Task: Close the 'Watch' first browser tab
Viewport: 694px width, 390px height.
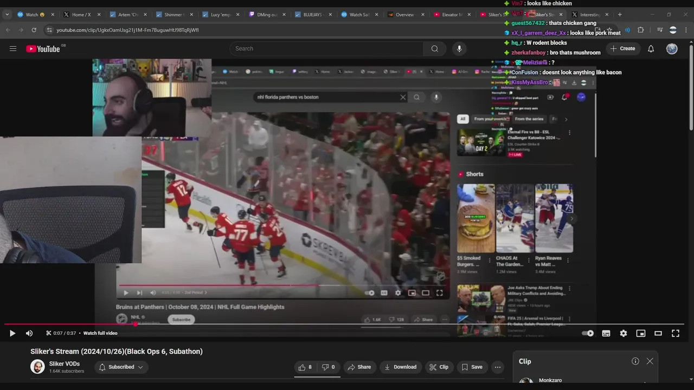Action: (53, 15)
